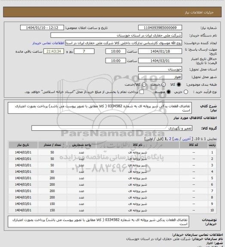Select the جزیی purchase type radio
Image resolution: width=225 pixels, height=247 pixels.
[x=186, y=92]
